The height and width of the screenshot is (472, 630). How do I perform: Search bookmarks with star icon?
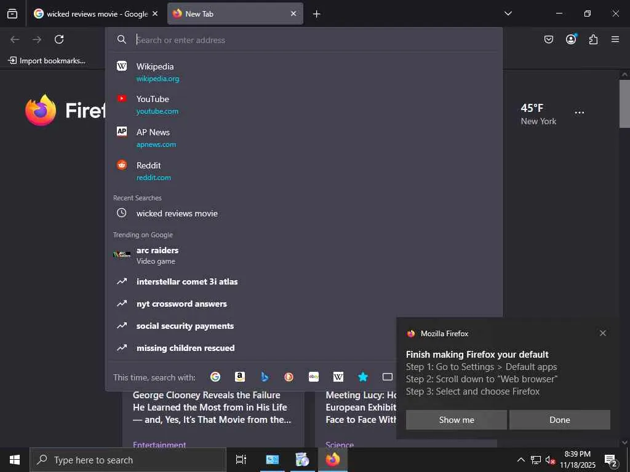click(x=363, y=377)
